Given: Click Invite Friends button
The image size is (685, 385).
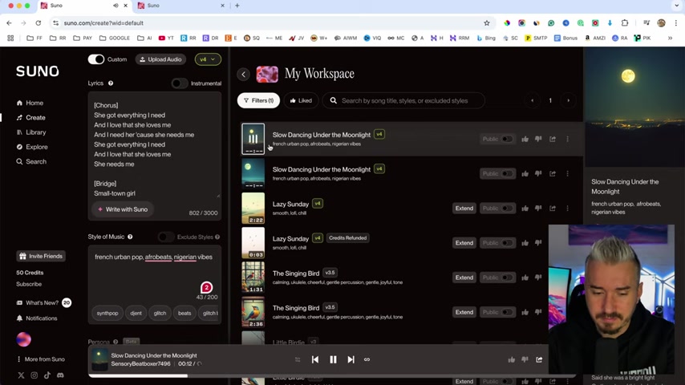Looking at the screenshot, I should coord(41,256).
